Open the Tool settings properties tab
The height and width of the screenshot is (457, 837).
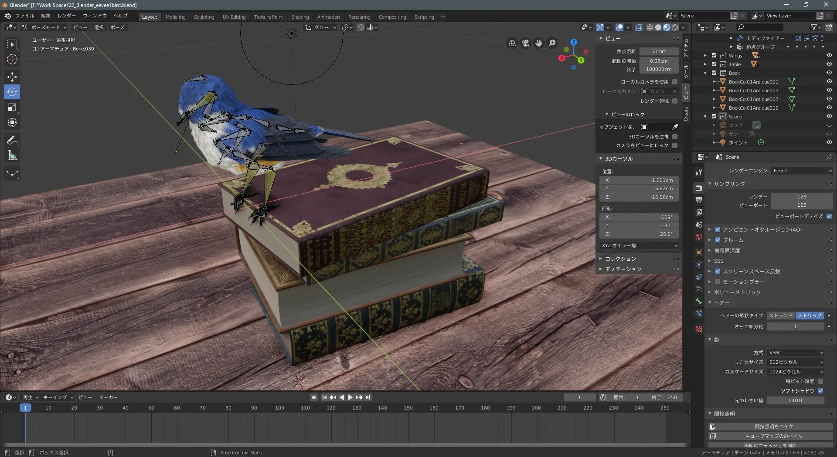coord(699,172)
